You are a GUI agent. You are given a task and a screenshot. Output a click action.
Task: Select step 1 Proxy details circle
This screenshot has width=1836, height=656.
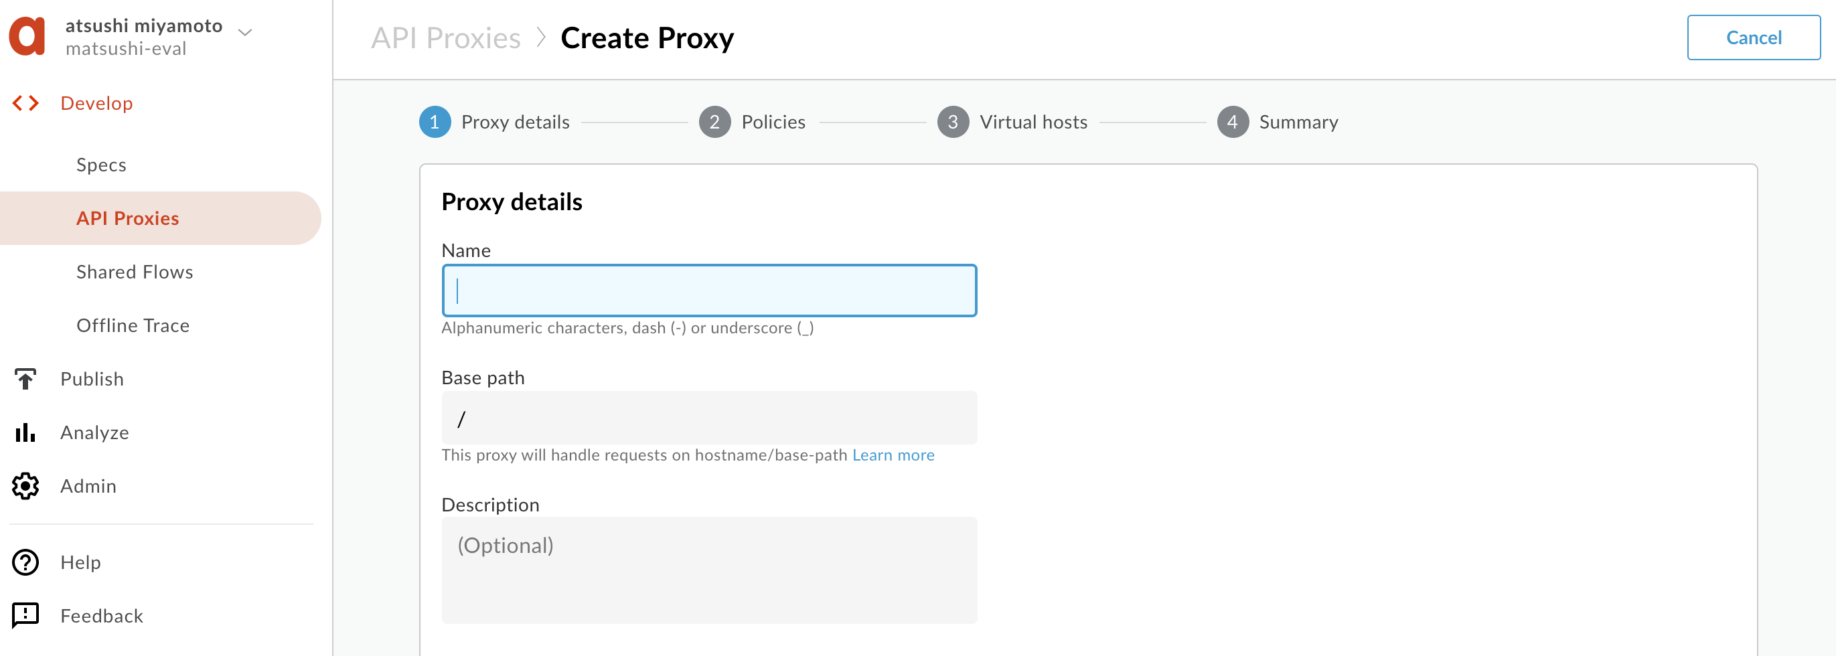pos(435,122)
